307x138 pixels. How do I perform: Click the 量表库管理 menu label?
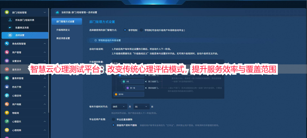point(18,78)
